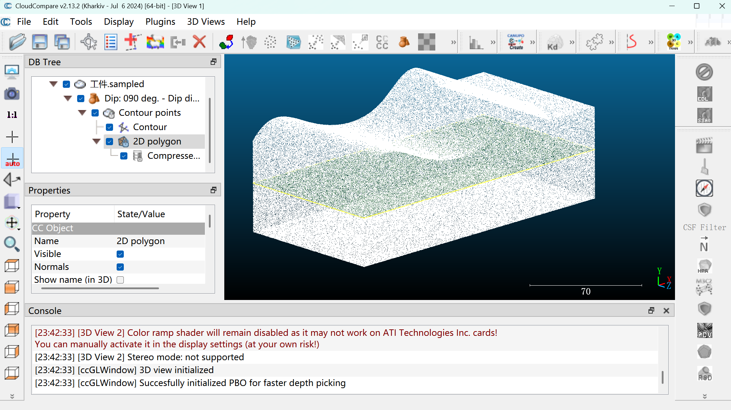Open the 3D Views menu
731x410 pixels.
click(x=206, y=22)
